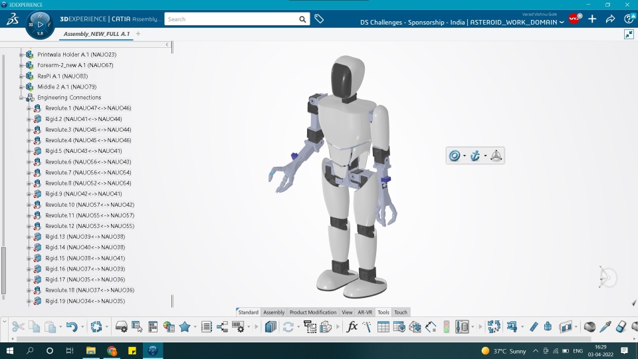Click the 3DEXPERIENCE compass play button

point(39,25)
